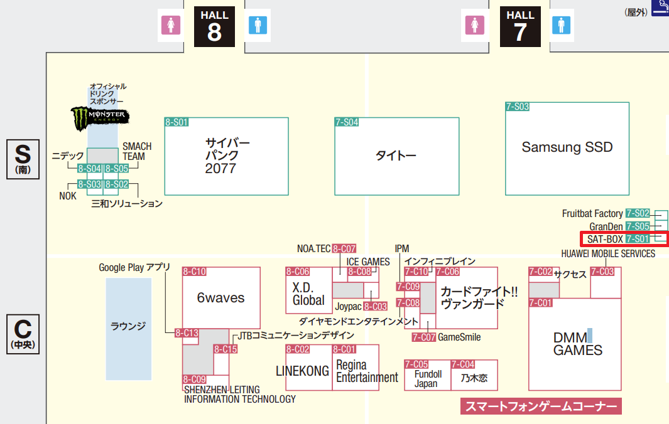Viewport: 669px width, 424px height.
Task: Open the LINEKONG booth
Action: point(309,368)
